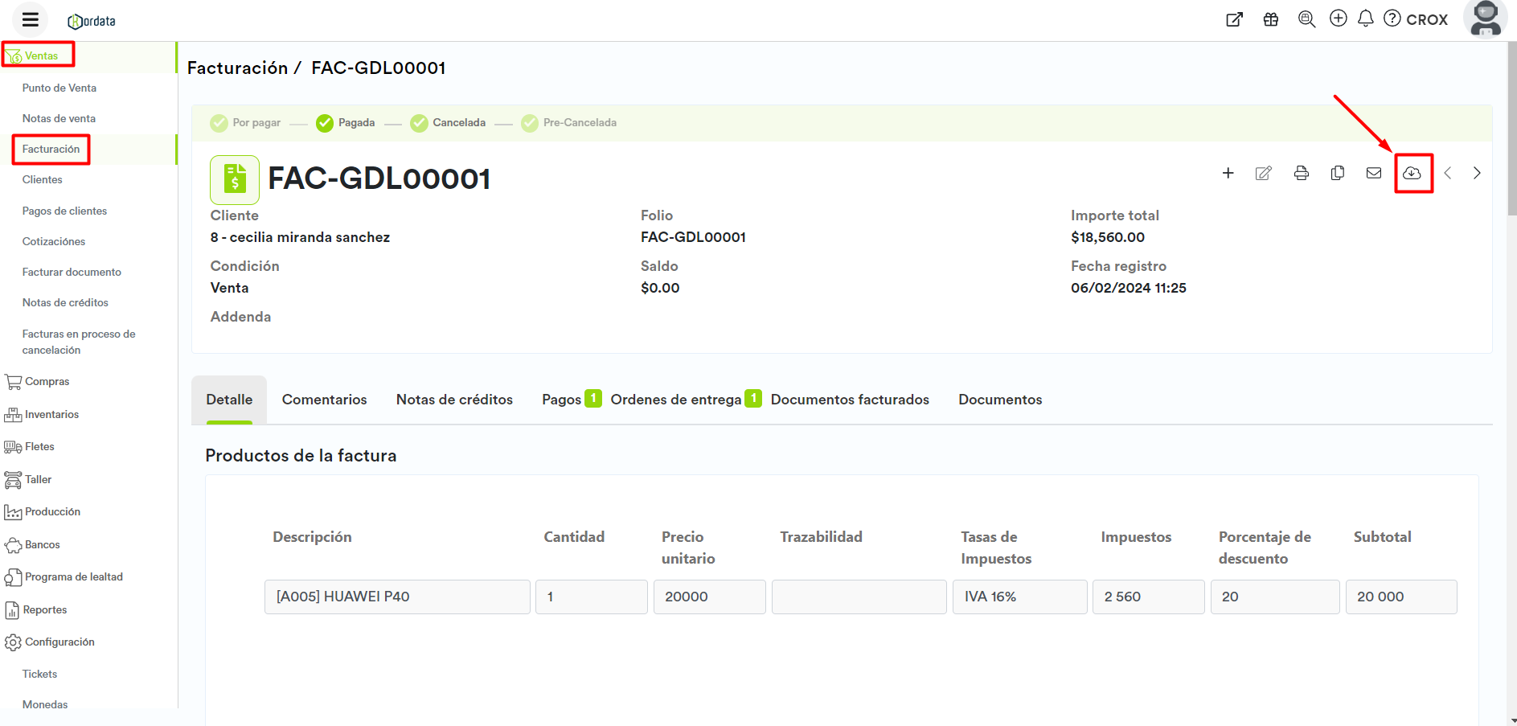Select the Cancelada status step
The height and width of the screenshot is (726, 1517).
coord(448,123)
